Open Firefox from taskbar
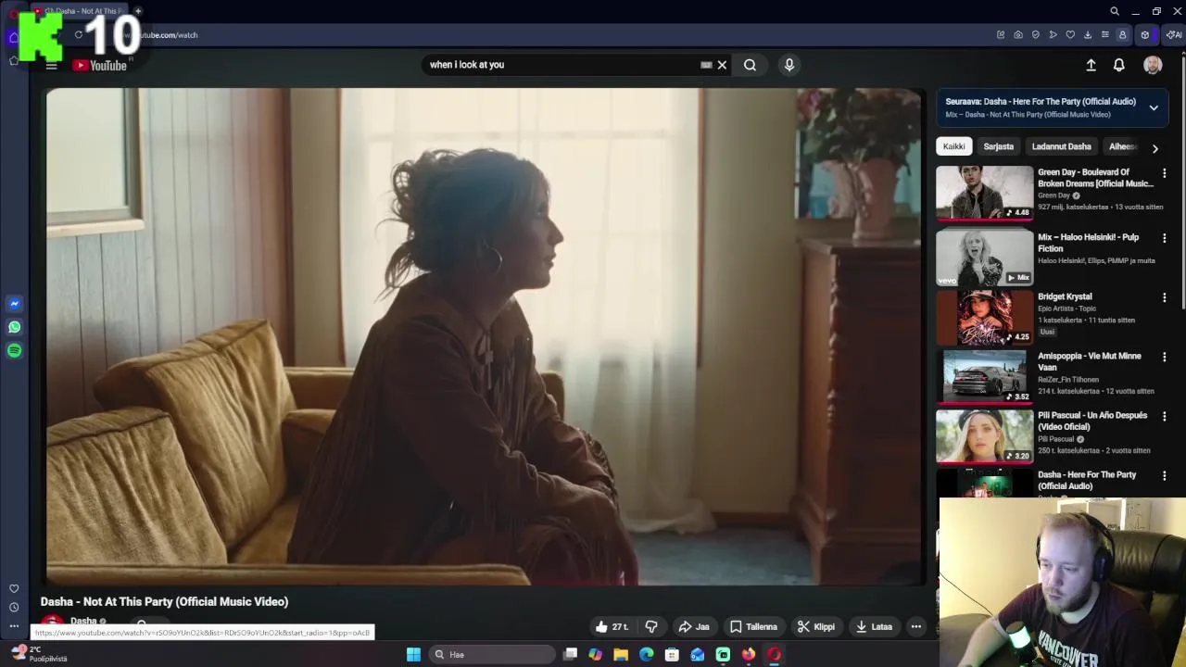1186x667 pixels. (749, 654)
